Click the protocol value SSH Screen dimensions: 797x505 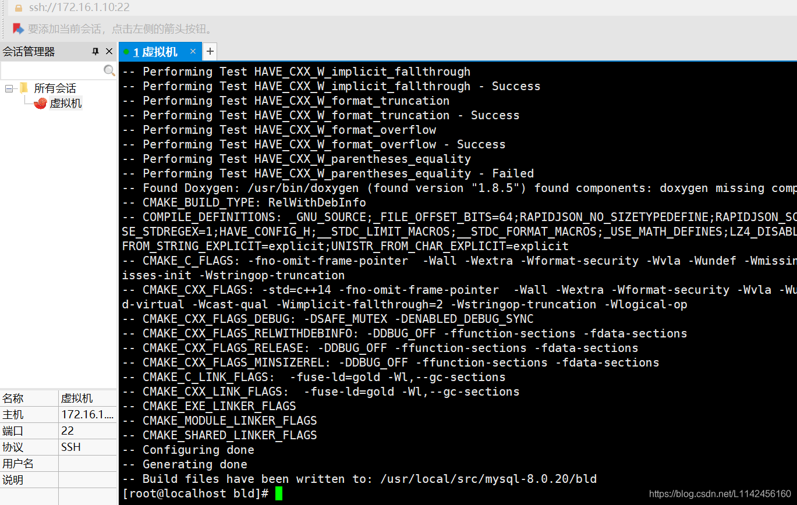coord(71,447)
